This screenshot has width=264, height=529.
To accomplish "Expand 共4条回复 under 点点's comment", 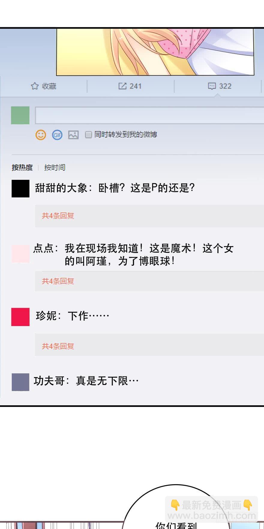I will (58, 281).
